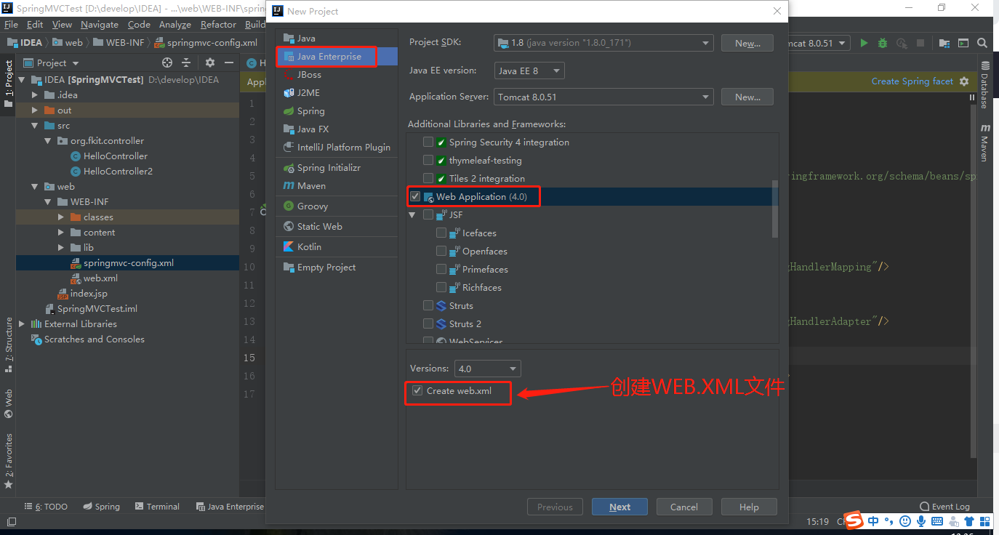
Task: Open Versions 4.0 dropdown
Action: pyautogui.click(x=487, y=369)
